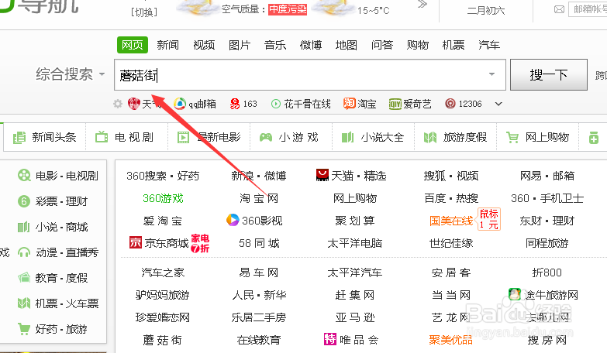The height and width of the screenshot is (353, 607).
Task: Click the 唯品会 特 logo
Action: pos(330,339)
